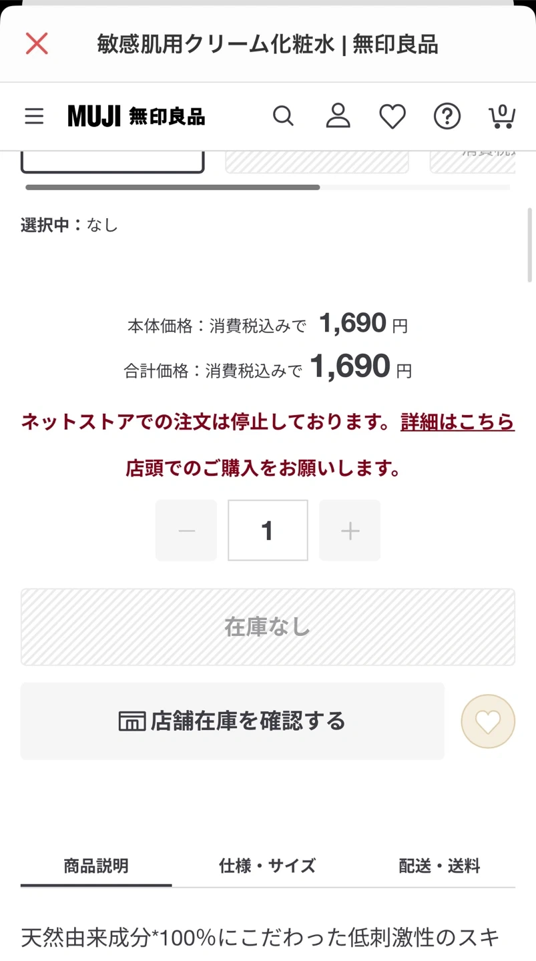Screen dimensions: 536x961
Task: Tap the disabled 在庫なし button
Action: (268, 627)
